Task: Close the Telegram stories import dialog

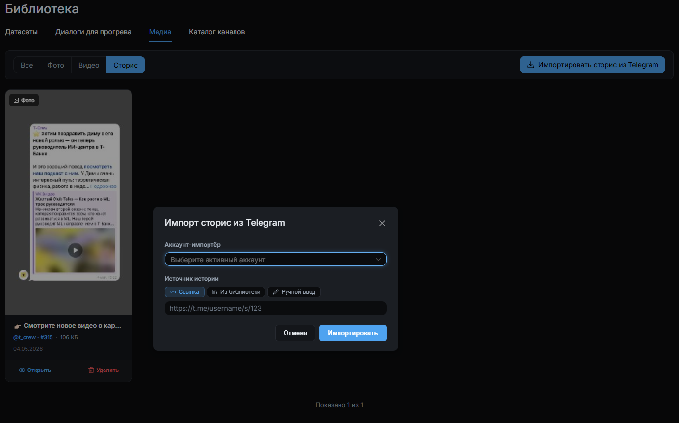Action: [382, 223]
